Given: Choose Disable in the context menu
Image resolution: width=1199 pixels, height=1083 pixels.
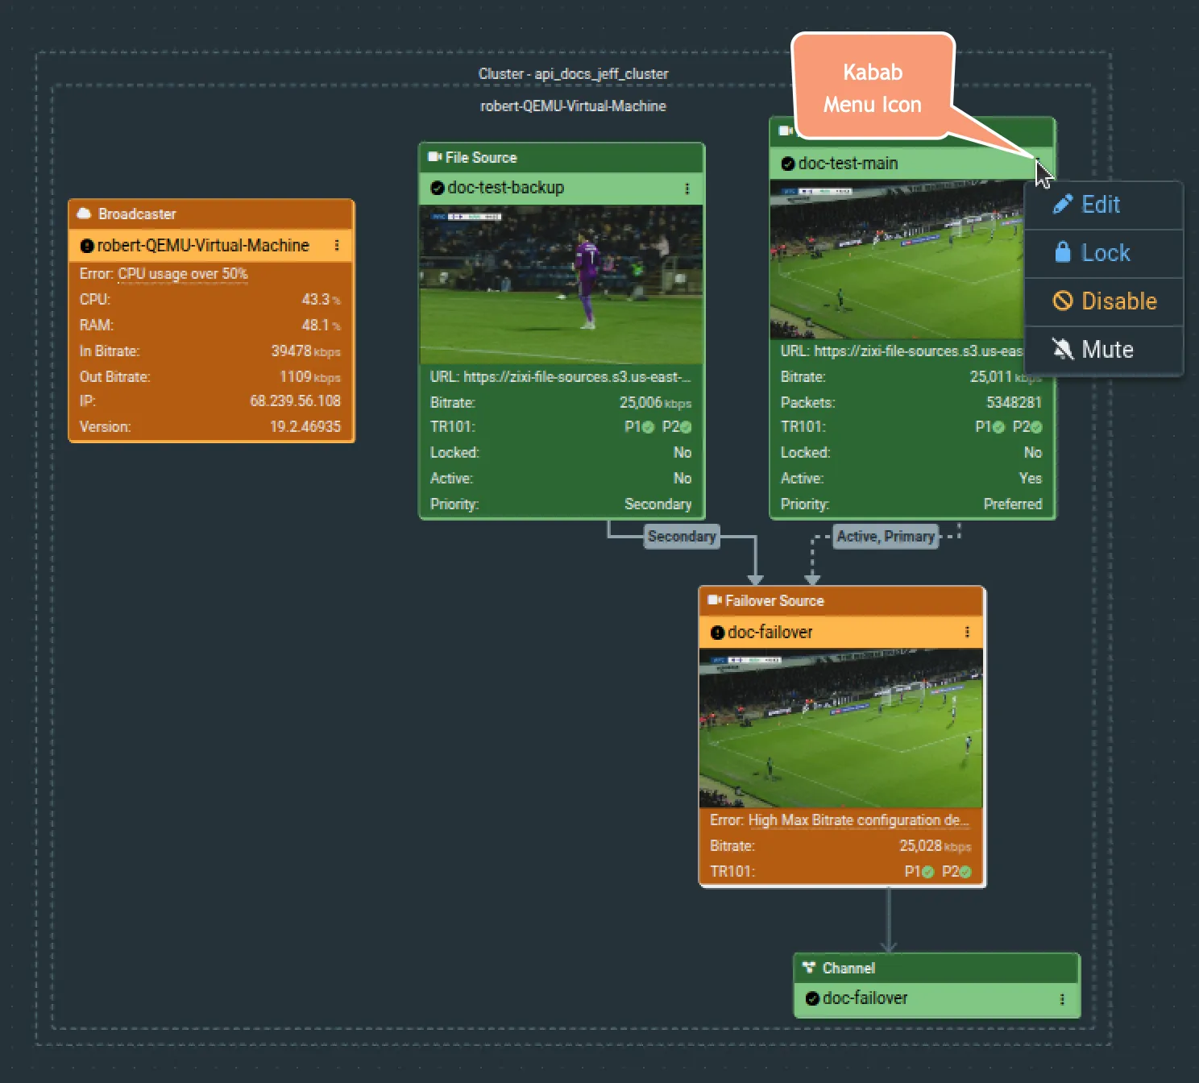Looking at the screenshot, I should click(1103, 301).
